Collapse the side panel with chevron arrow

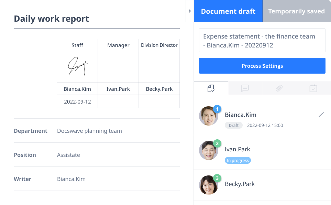coord(189,11)
